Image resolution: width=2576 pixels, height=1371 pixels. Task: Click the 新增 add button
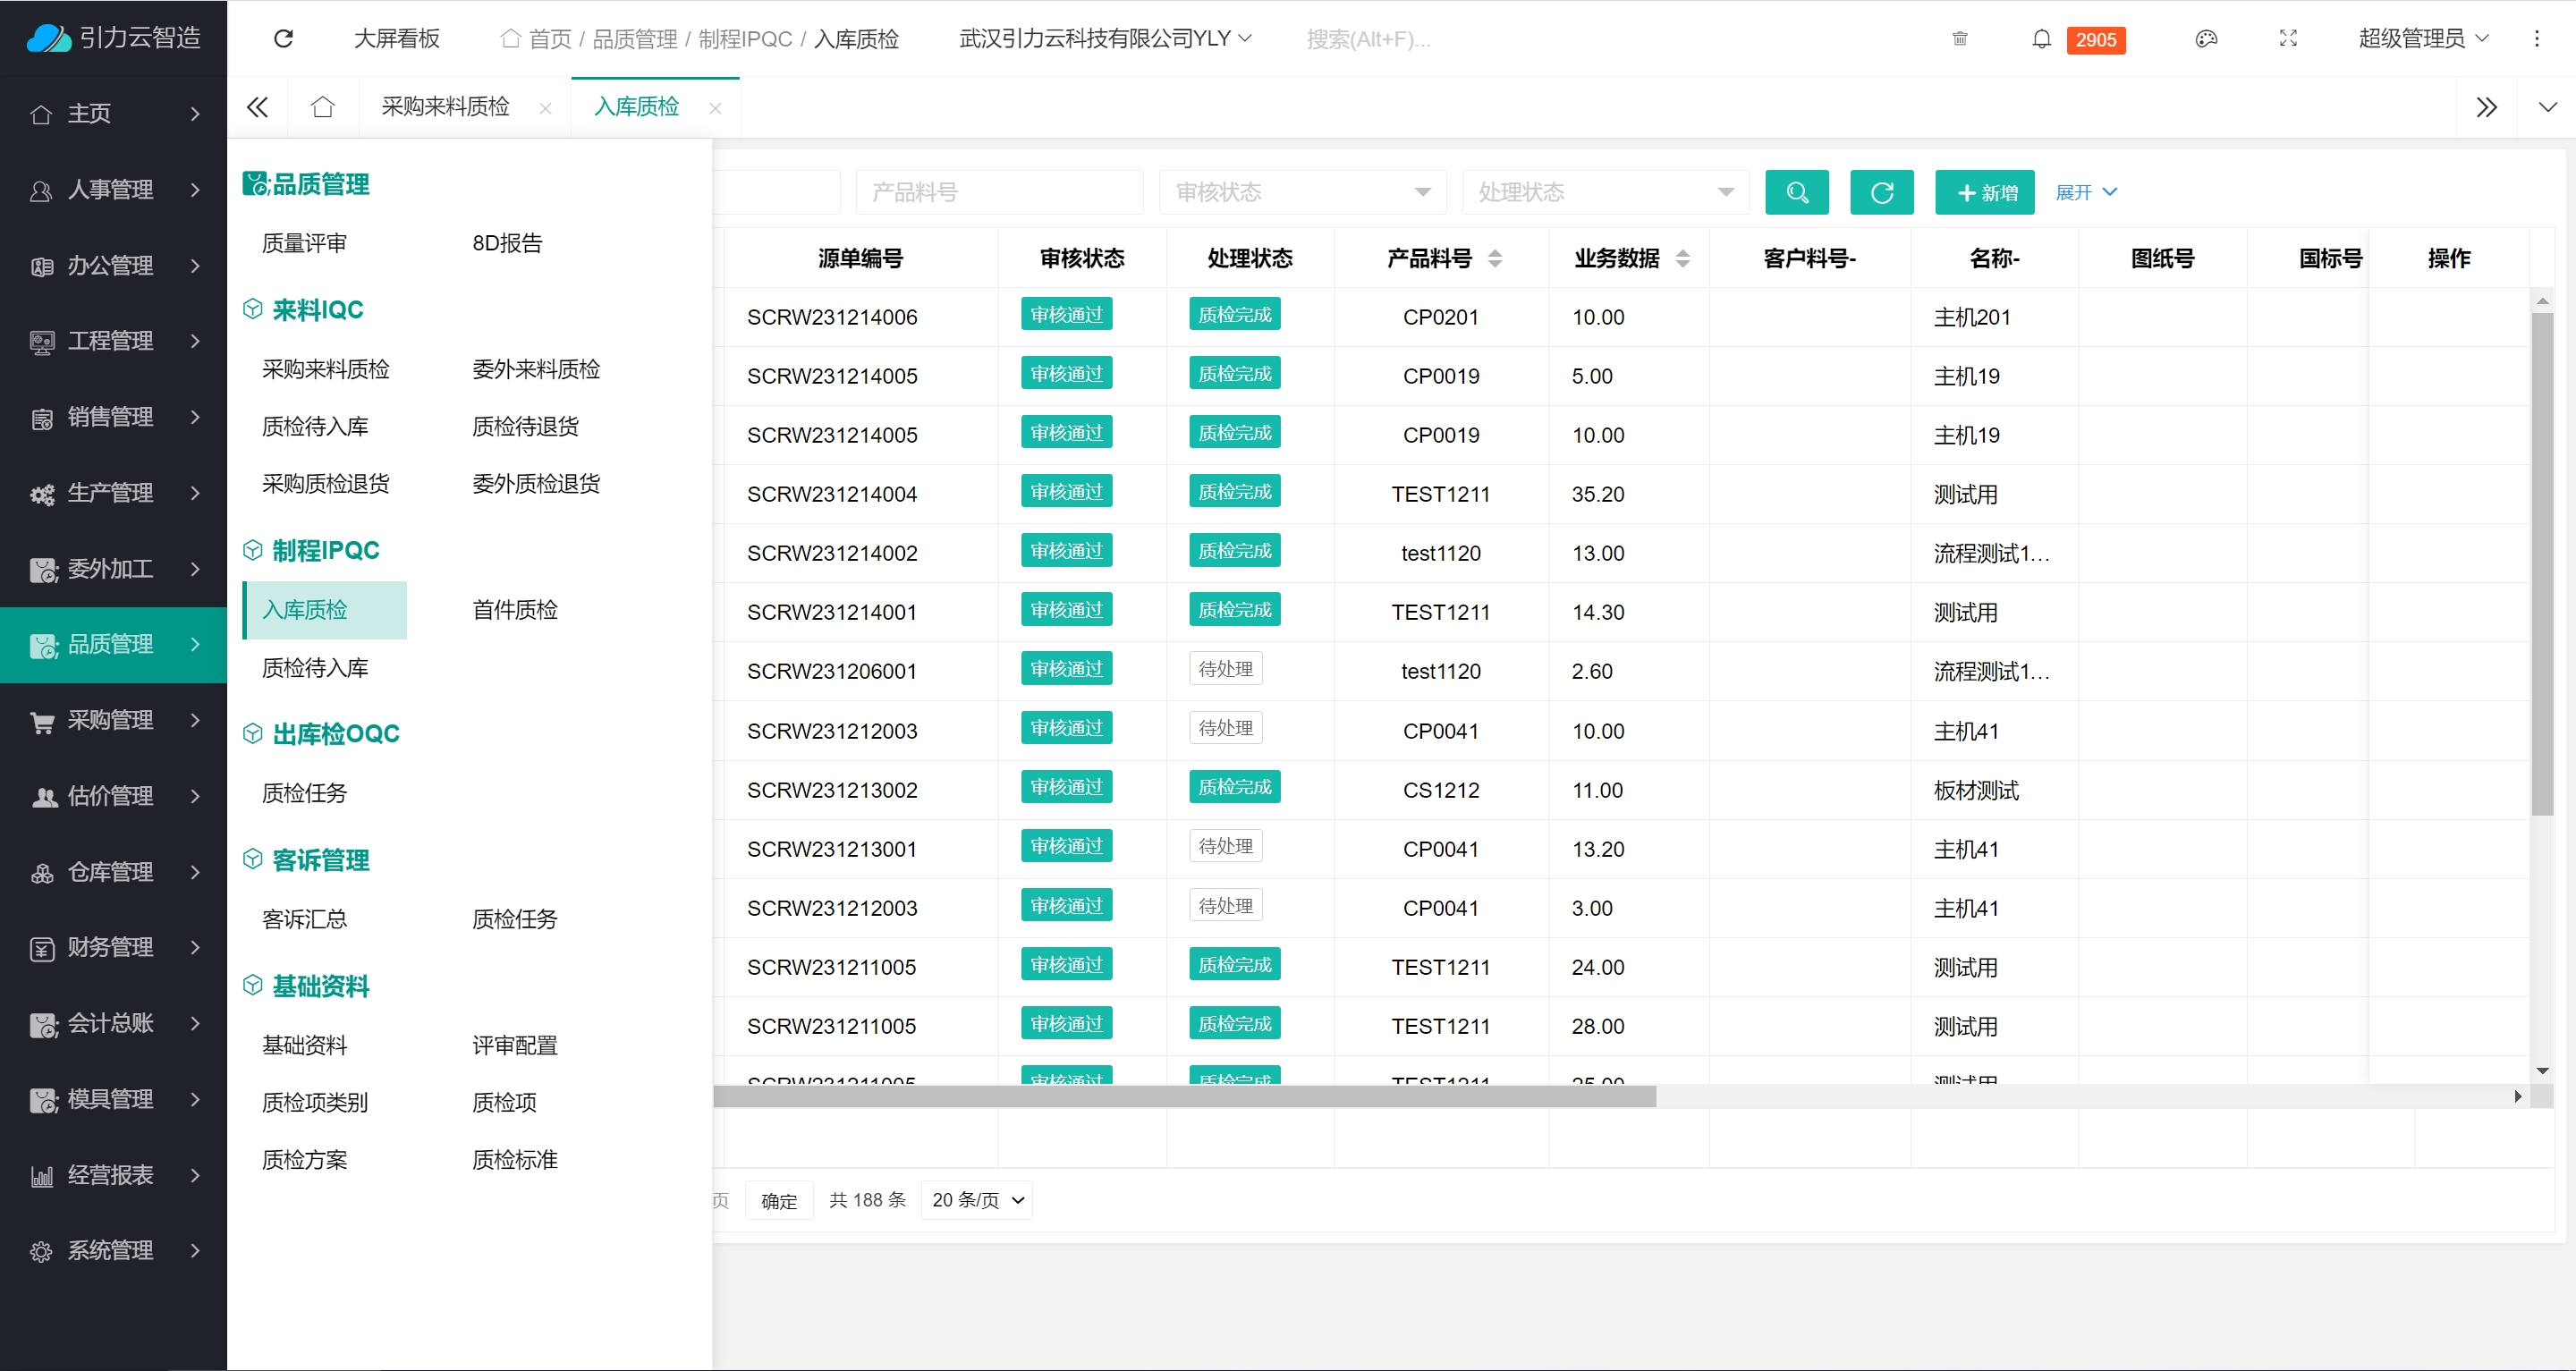point(1984,192)
